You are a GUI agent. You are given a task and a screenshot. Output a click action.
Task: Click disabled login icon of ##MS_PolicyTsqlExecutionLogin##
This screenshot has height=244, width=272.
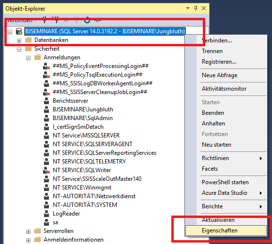(x=46, y=75)
